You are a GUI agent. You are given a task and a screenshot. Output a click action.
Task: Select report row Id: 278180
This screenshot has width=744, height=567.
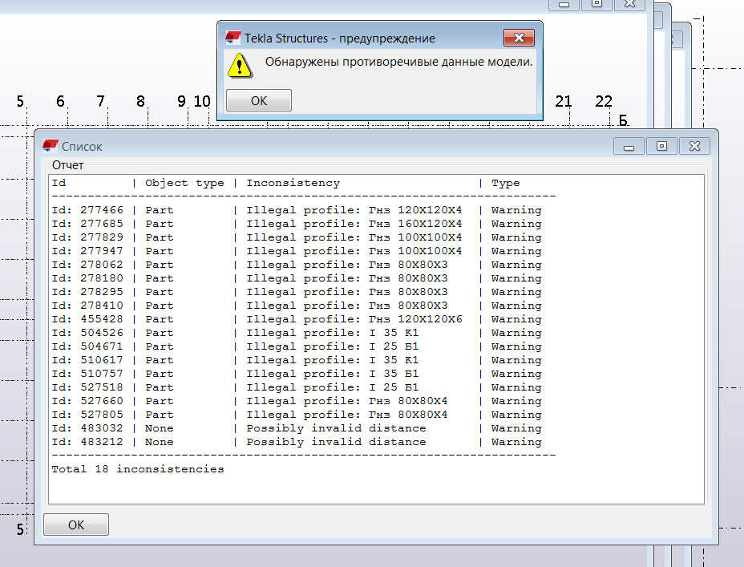point(297,278)
